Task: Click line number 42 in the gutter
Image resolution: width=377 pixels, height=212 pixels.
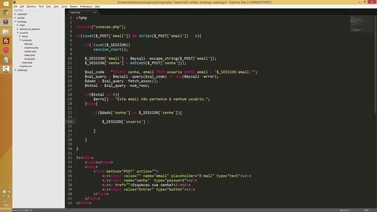Action: 70,203
